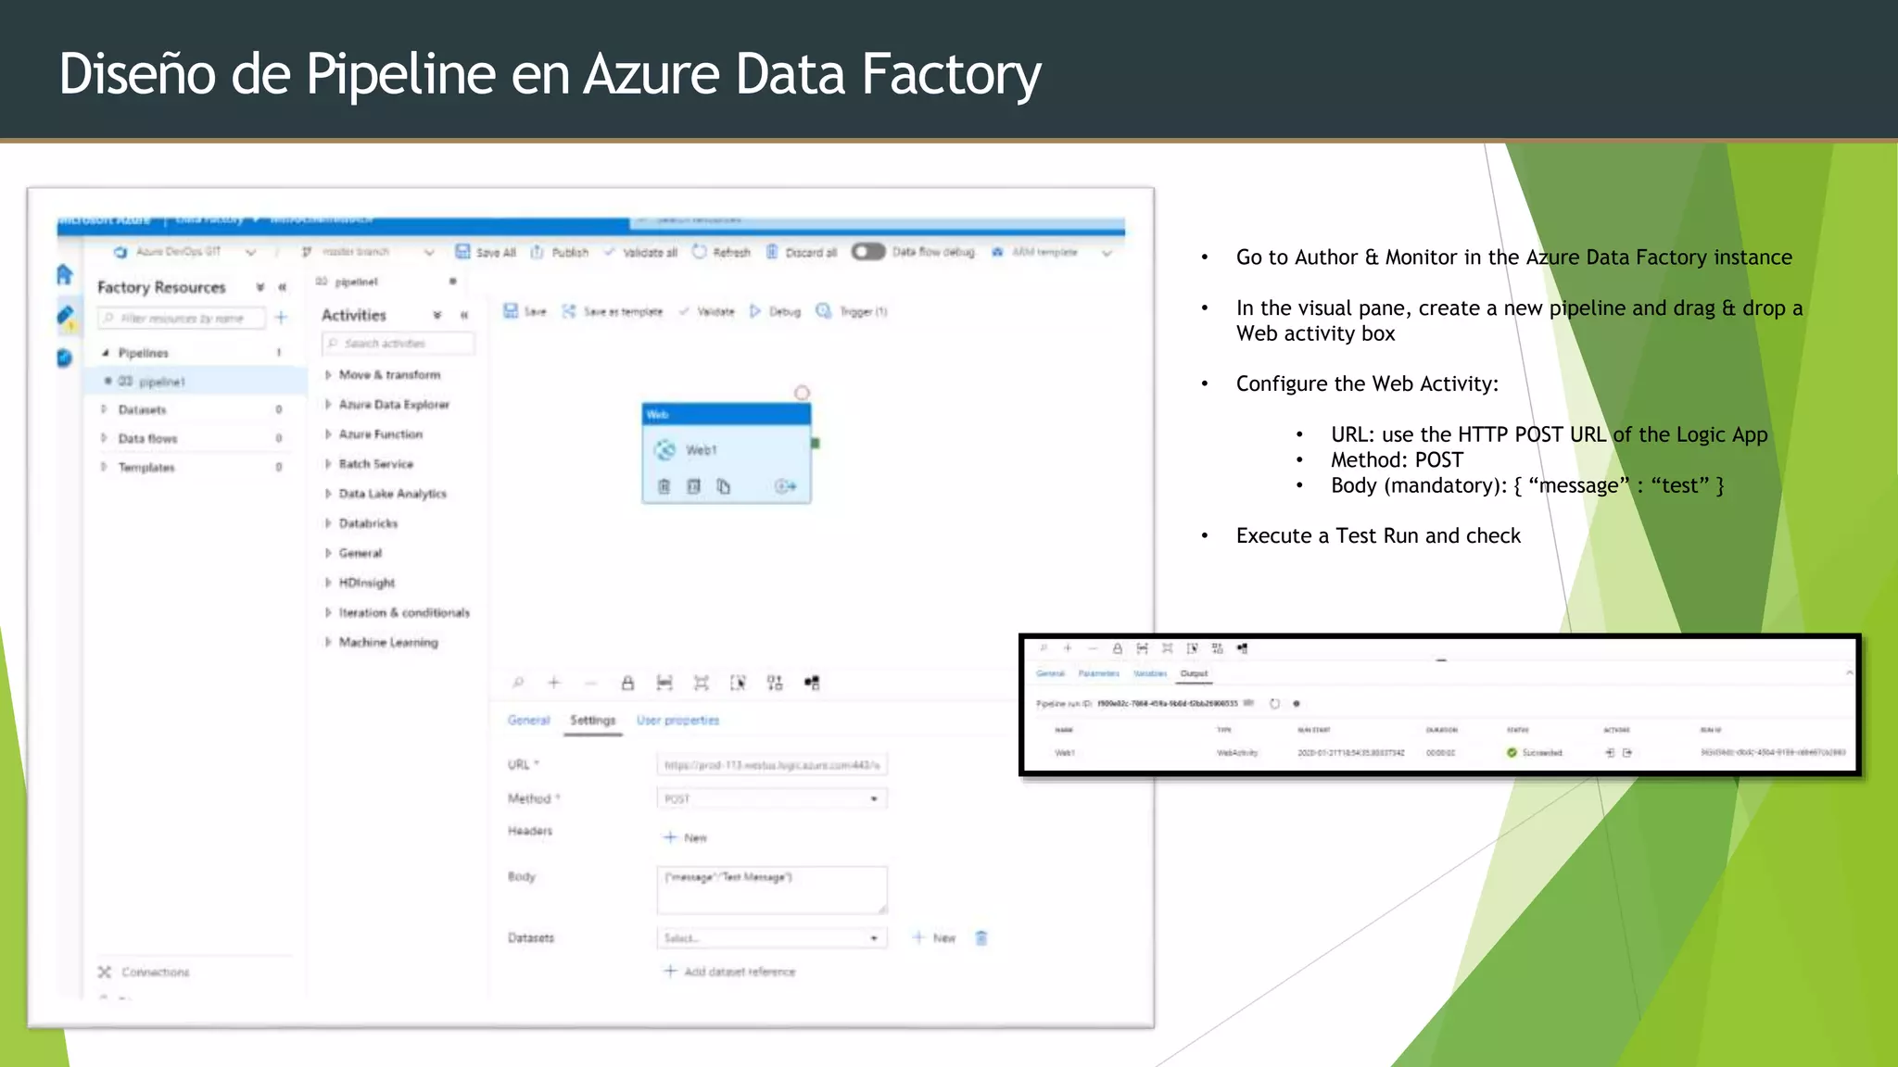The height and width of the screenshot is (1067, 1898).
Task: Click Add dataset reference link
Action: [x=730, y=972]
